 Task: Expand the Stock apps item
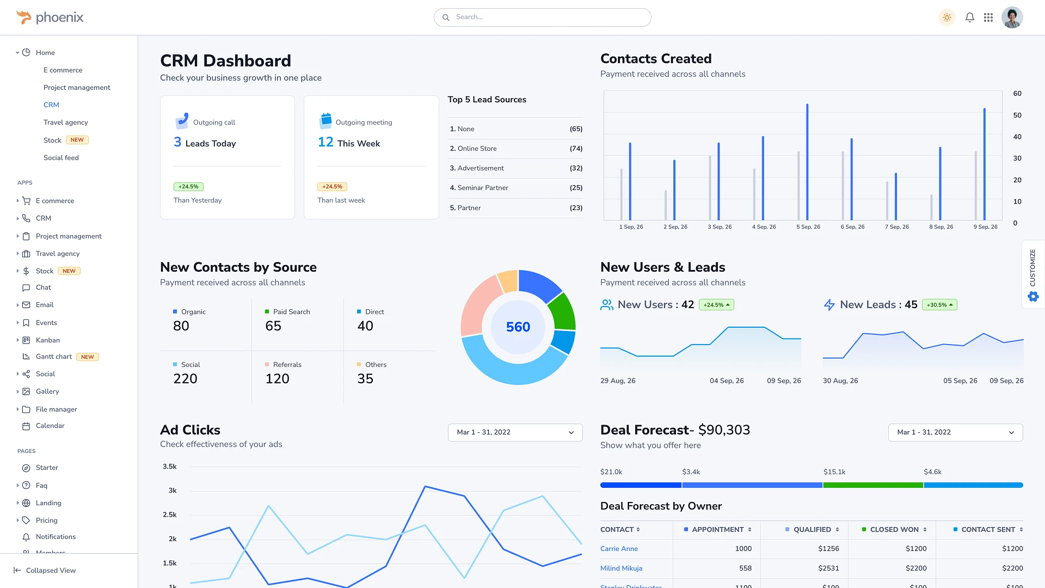coord(17,271)
